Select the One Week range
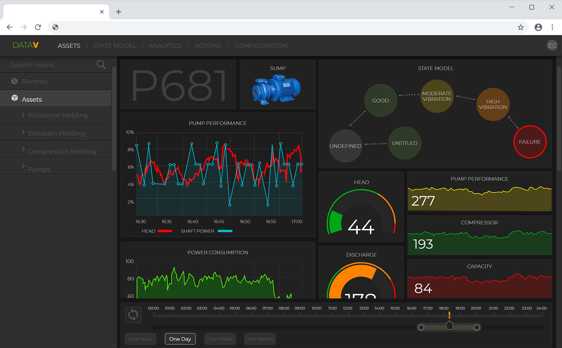Viewport: 562px width, 348px height. pyautogui.click(x=220, y=339)
